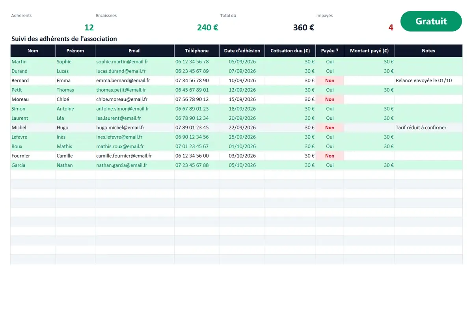Select the Email column header
The height and width of the screenshot is (315, 473).
point(135,51)
